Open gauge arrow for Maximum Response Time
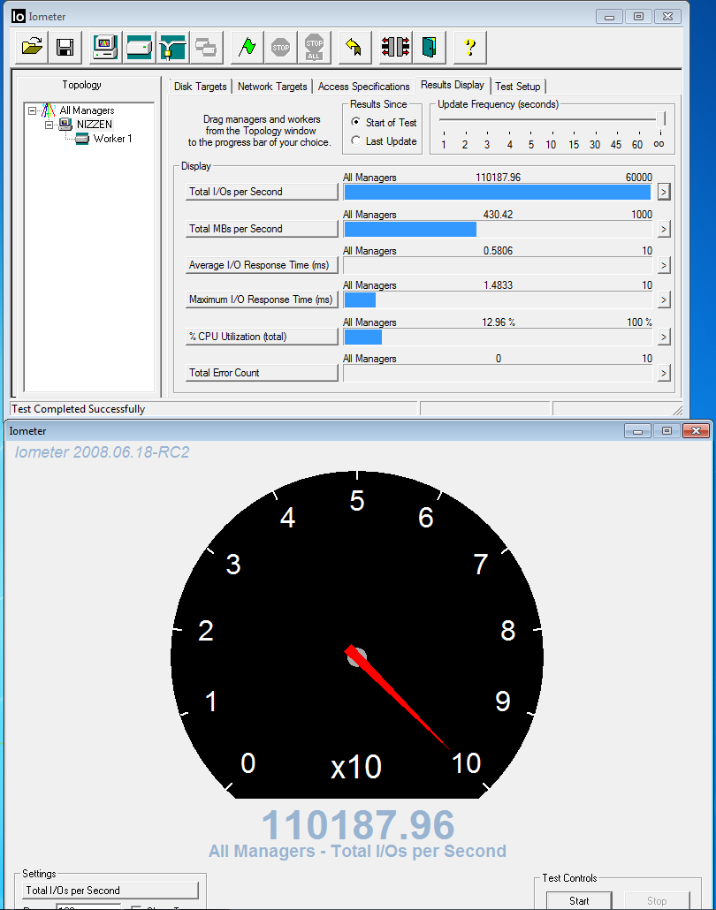This screenshot has width=716, height=910. pyautogui.click(x=664, y=300)
